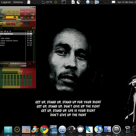Select playlist track "que nunca seca"

(16, 40)
